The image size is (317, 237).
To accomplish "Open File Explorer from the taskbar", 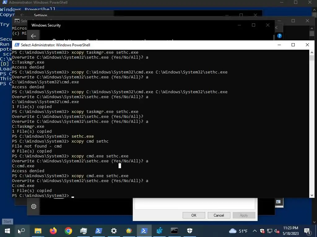I will [38, 231].
